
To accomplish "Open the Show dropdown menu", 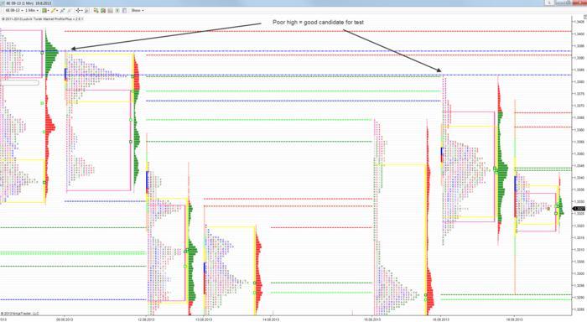I will (x=138, y=11).
